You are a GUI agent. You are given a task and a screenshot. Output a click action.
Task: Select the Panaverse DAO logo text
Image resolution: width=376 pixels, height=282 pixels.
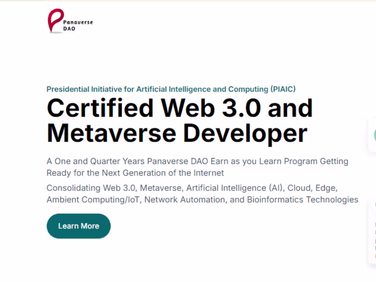[x=78, y=25]
